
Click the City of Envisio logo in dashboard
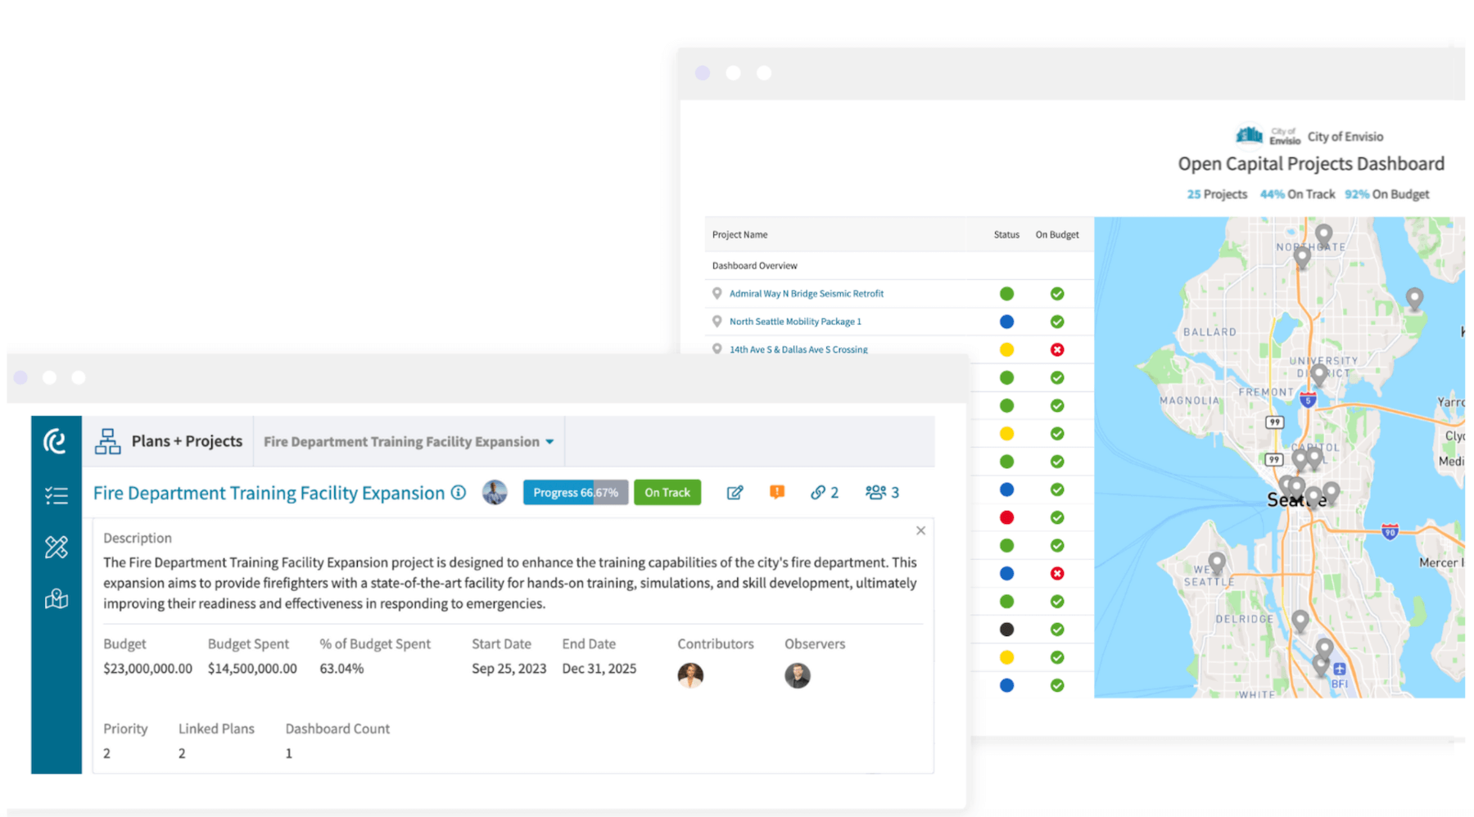coord(1267,135)
